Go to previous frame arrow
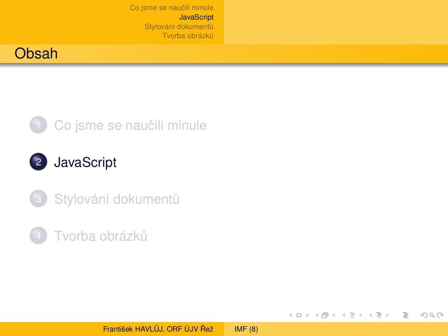The image size is (448, 336). coord(317,315)
